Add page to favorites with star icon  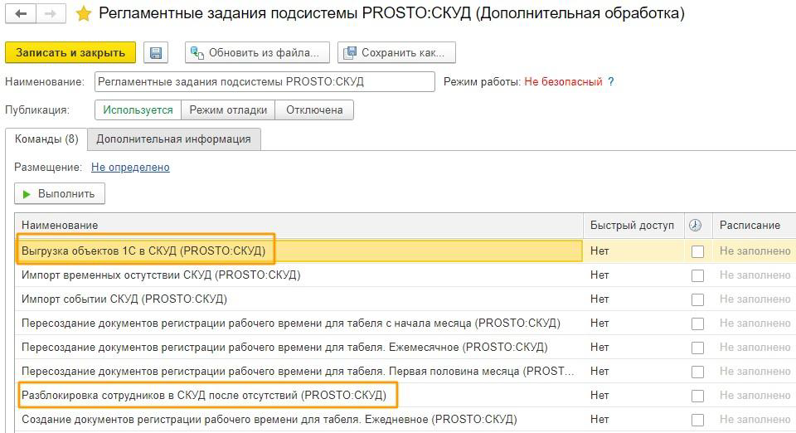pos(83,14)
